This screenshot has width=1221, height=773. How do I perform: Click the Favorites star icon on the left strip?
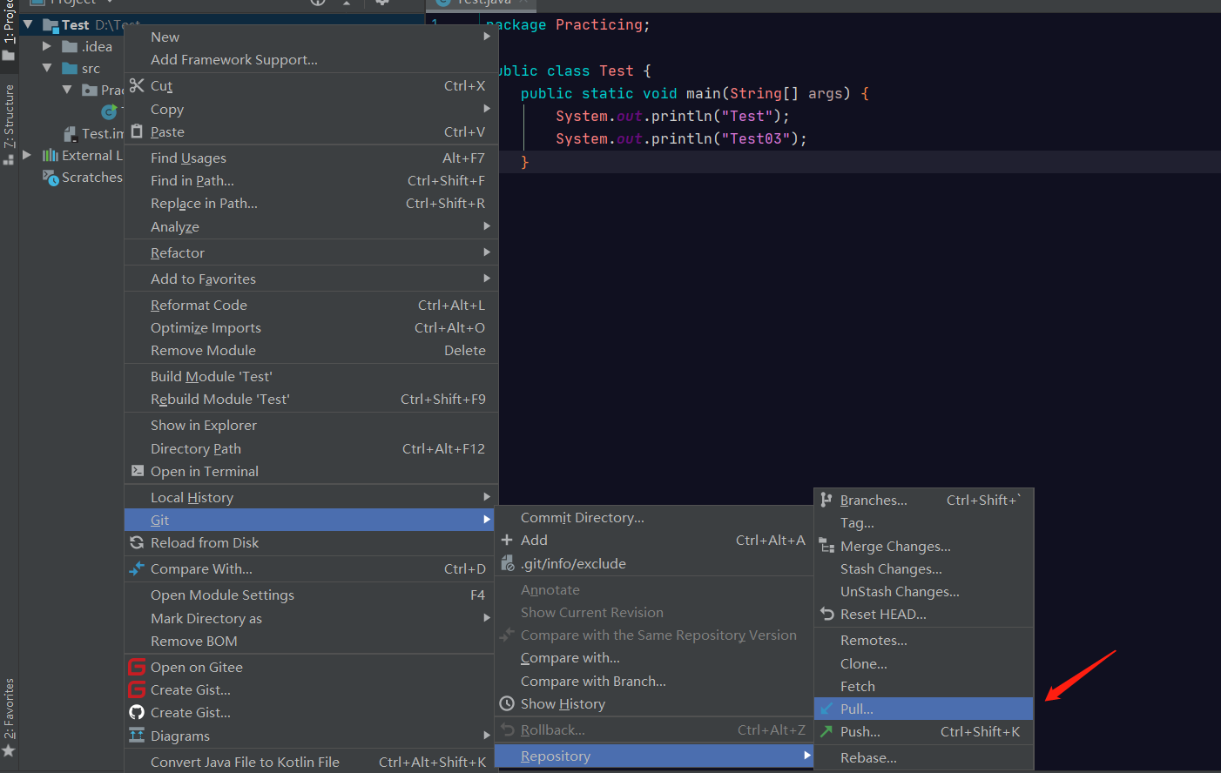(9, 750)
